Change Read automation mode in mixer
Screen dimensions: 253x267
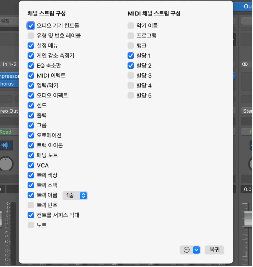point(9,132)
